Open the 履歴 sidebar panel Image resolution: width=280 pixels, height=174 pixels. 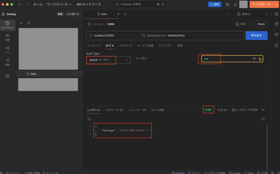[7, 62]
